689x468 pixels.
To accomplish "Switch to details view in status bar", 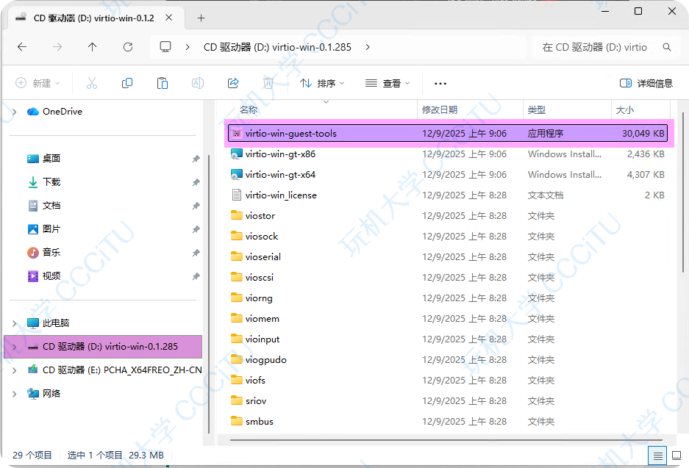I will click(x=657, y=455).
